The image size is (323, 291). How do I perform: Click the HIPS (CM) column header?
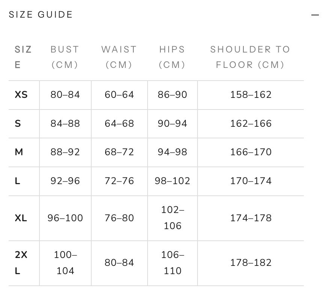click(x=172, y=57)
